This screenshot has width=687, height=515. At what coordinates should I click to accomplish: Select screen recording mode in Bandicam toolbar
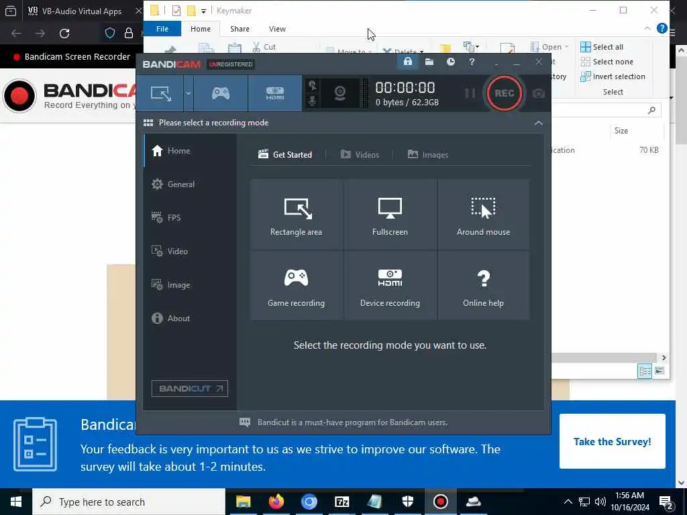[160, 93]
